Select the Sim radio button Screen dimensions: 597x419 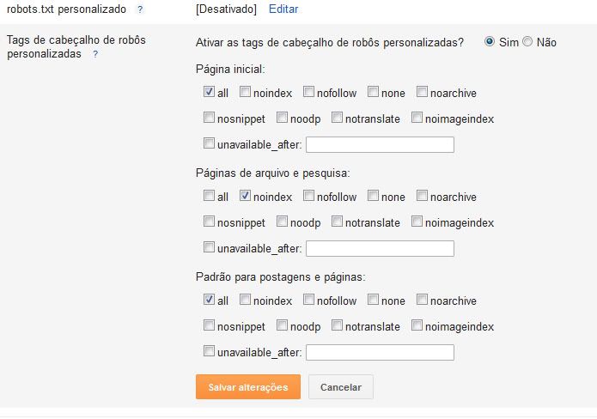(490, 42)
